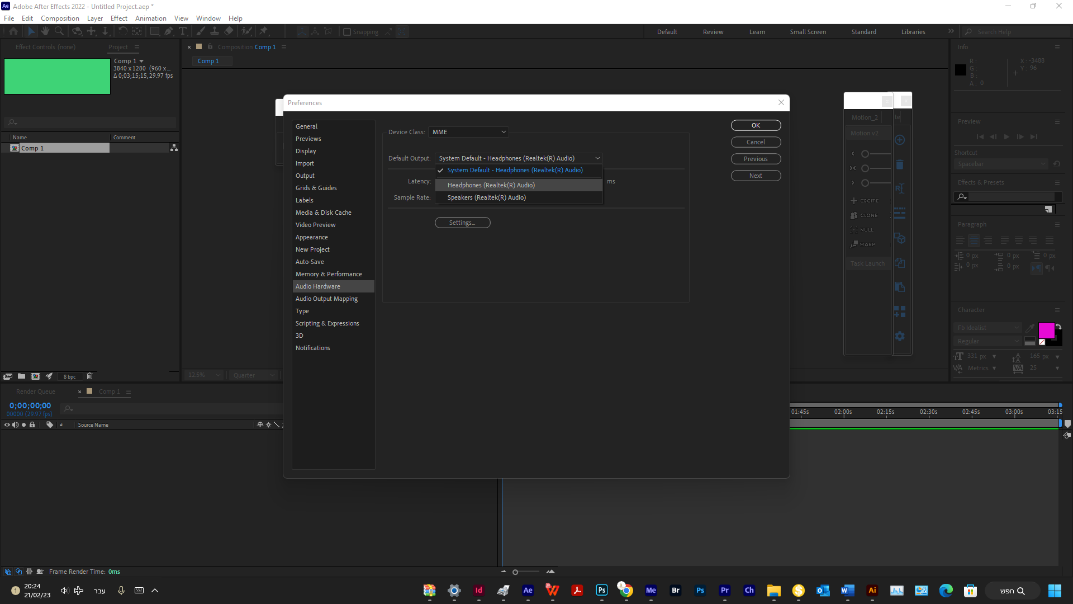This screenshot has width=1073, height=604.
Task: Select the Horizontal Type tool
Action: (183, 31)
